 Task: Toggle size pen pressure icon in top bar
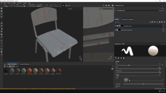click(15, 5)
